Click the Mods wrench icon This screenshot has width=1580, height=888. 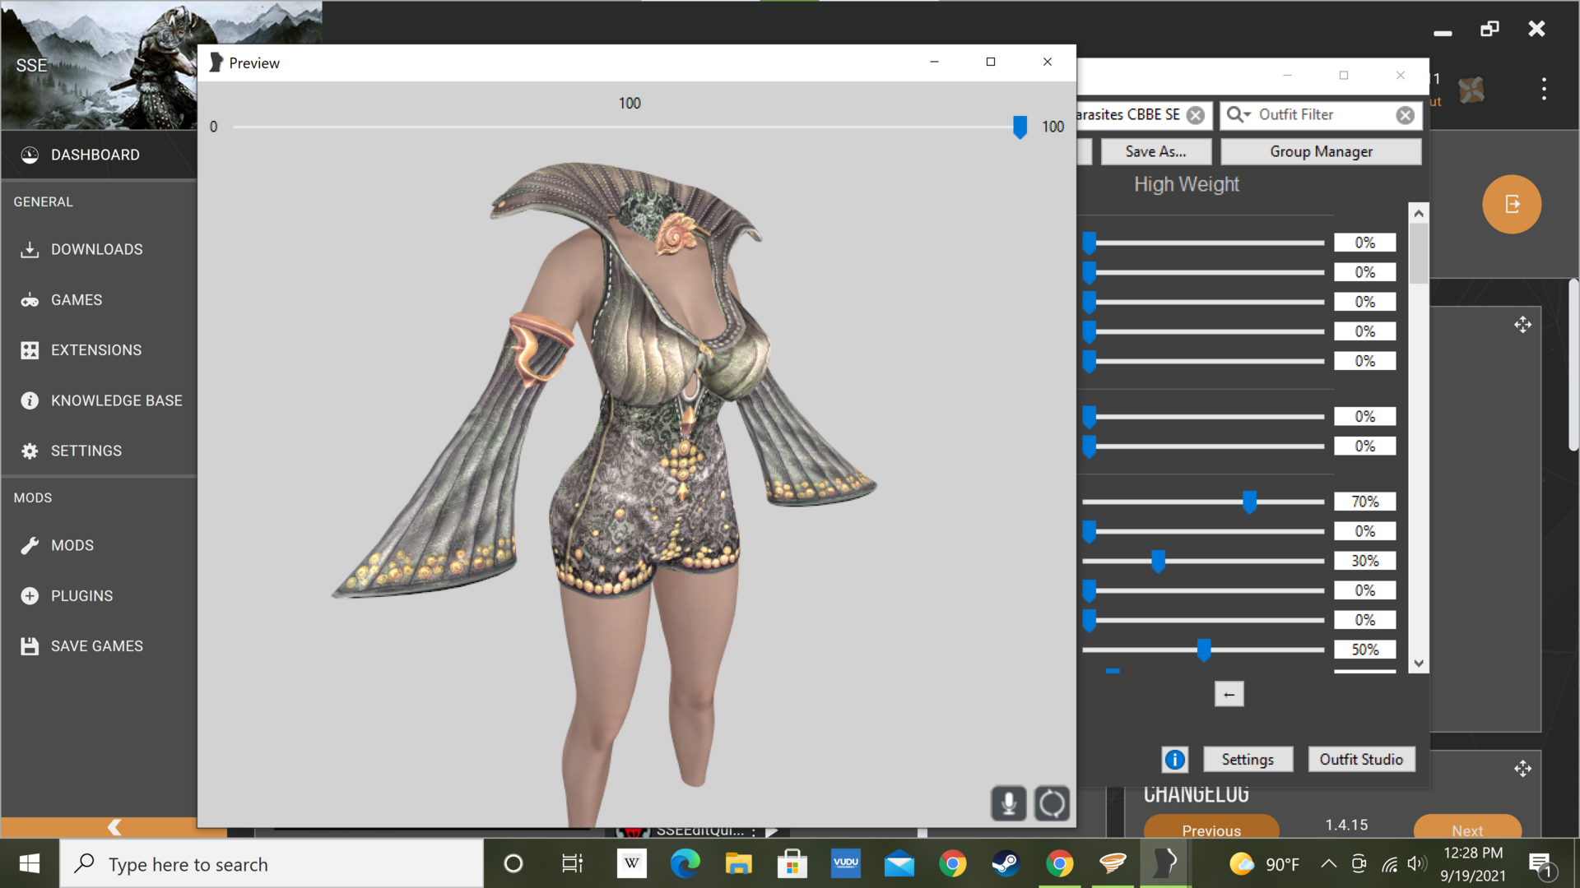30,545
